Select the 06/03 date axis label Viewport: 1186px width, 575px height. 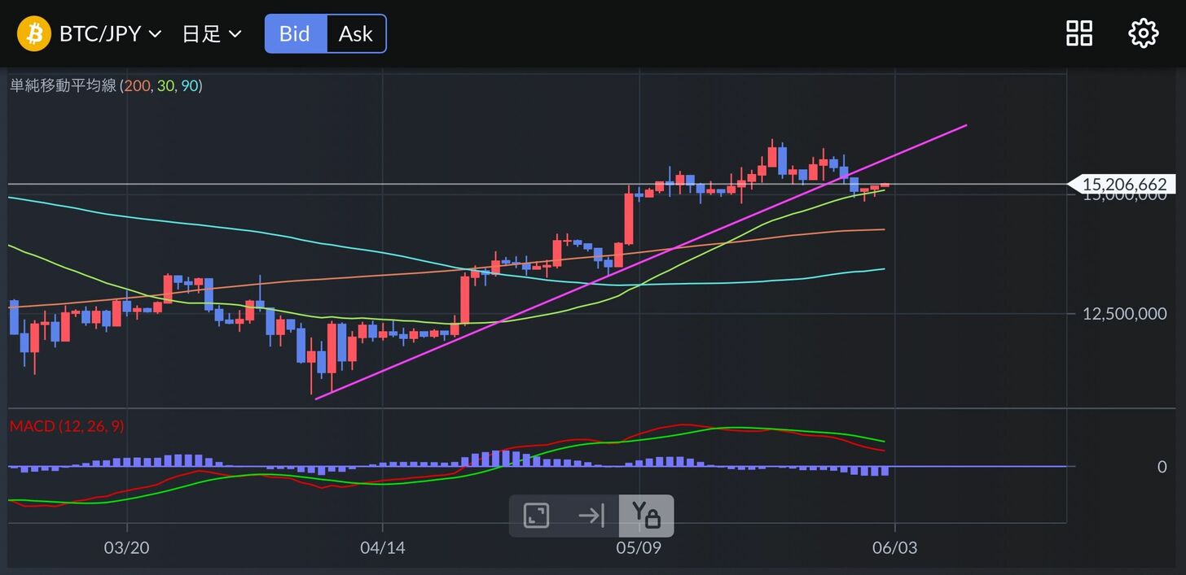click(894, 548)
